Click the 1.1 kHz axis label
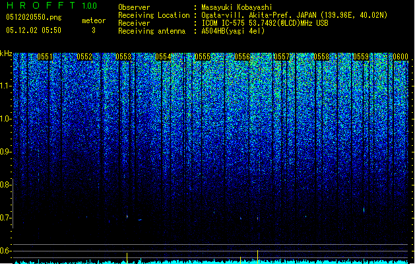The width and height of the screenshot is (415, 264). click(x=5, y=86)
